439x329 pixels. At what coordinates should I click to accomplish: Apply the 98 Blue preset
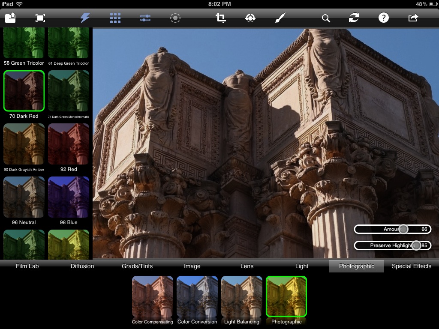click(69, 197)
